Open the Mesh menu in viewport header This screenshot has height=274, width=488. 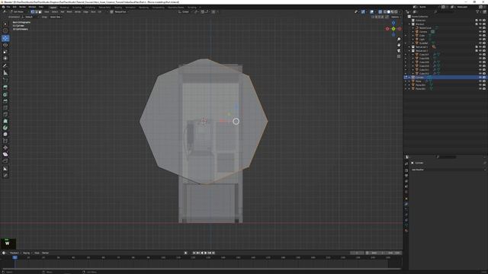[69, 12]
